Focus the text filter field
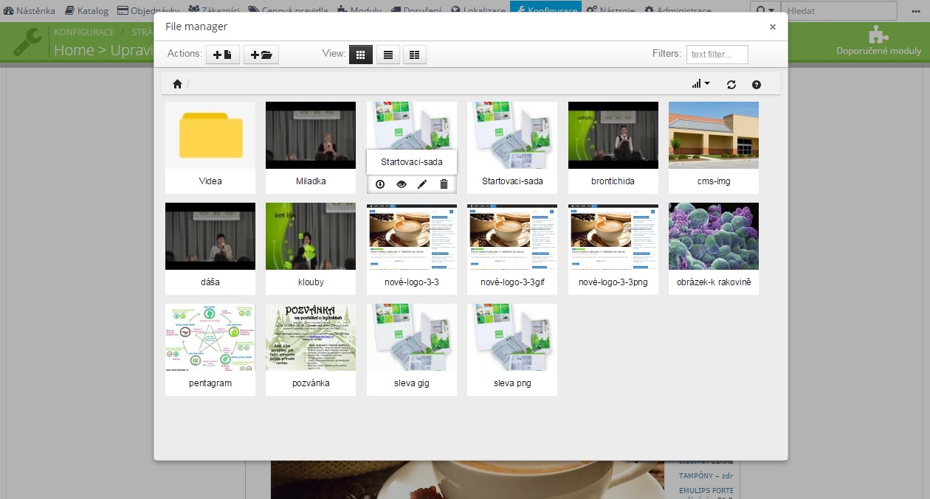 tap(717, 55)
